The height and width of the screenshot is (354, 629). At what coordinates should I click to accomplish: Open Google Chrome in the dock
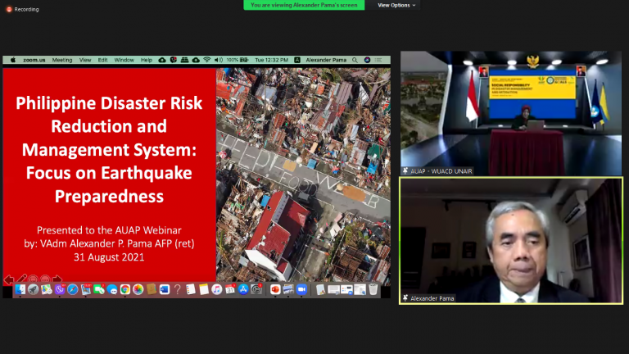pyautogui.click(x=124, y=289)
